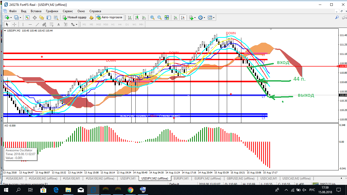Show the Navigator panel (folder with star)
The image size is (347, 195).
(42, 18)
